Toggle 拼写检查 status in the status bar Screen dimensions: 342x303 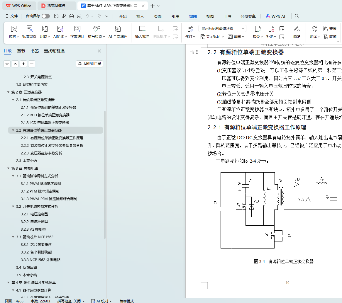point(71,301)
